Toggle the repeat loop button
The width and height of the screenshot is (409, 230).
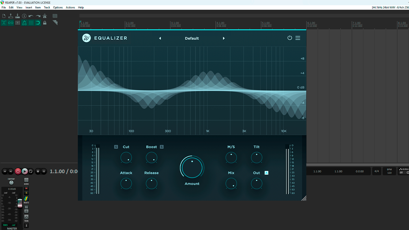point(31,171)
